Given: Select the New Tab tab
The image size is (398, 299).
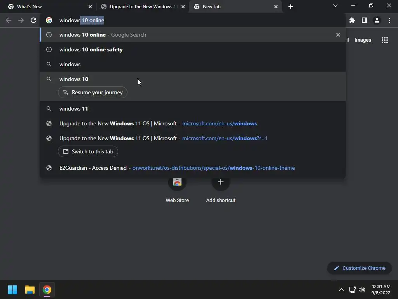Looking at the screenshot, I should pyautogui.click(x=235, y=7).
